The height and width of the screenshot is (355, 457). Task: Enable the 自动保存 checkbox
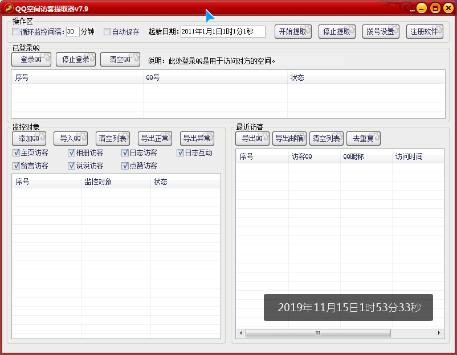[107, 31]
